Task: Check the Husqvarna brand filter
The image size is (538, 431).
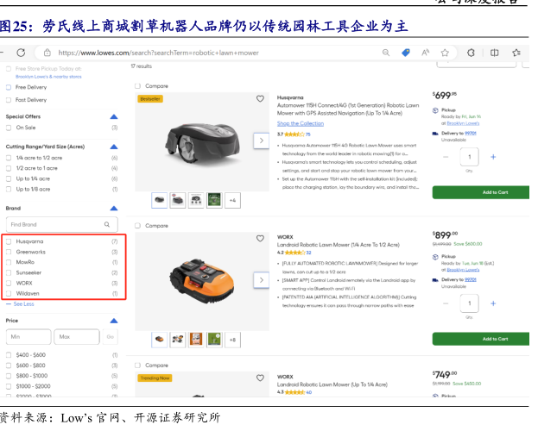Action: [9, 241]
